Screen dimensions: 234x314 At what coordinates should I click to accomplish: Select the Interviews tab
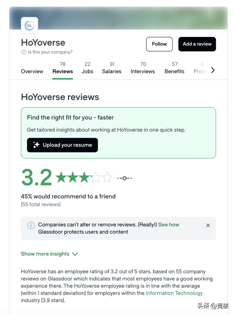click(x=143, y=68)
